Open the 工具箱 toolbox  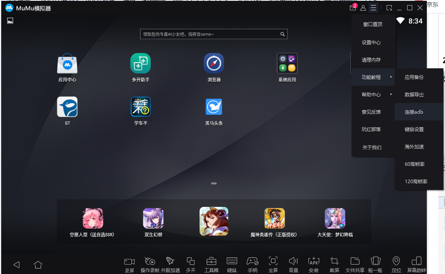(x=211, y=265)
